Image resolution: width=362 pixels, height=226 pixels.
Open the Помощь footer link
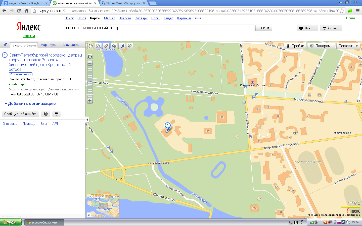(29, 124)
